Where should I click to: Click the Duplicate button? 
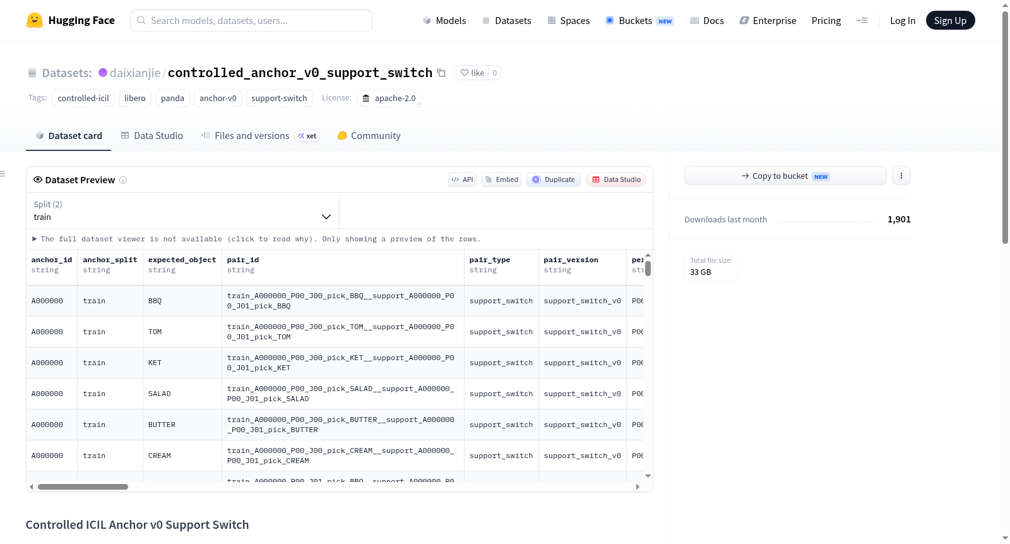[x=554, y=179]
